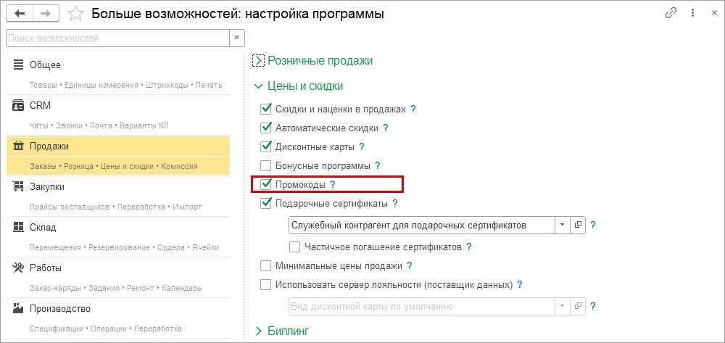Click the forward navigation arrow

[x=46, y=14]
